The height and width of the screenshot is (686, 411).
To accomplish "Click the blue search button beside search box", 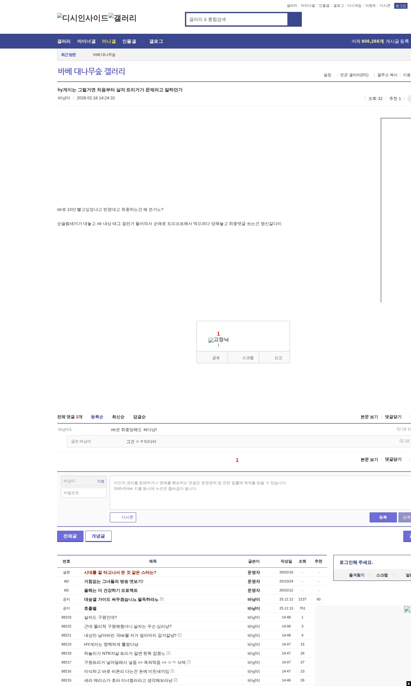I will pyautogui.click(x=294, y=19).
